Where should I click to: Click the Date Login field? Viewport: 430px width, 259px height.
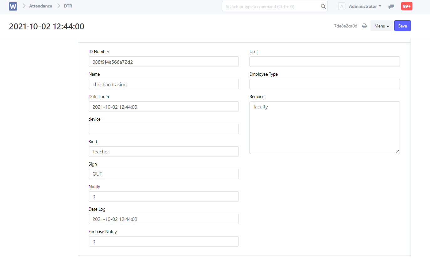pos(164,107)
